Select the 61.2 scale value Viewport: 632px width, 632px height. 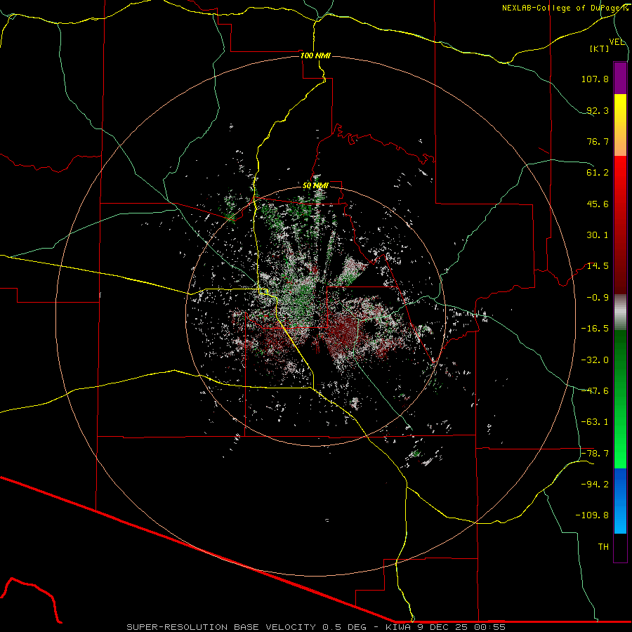pos(598,173)
